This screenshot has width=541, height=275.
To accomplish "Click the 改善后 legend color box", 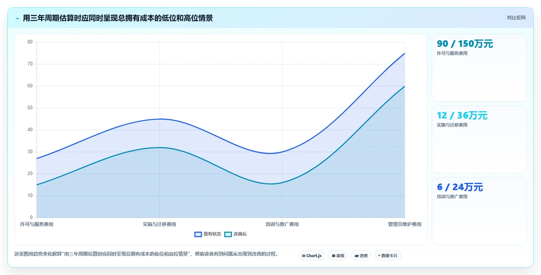I will [228, 234].
